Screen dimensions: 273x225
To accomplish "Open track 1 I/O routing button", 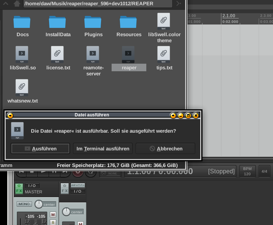I will point(78,191).
